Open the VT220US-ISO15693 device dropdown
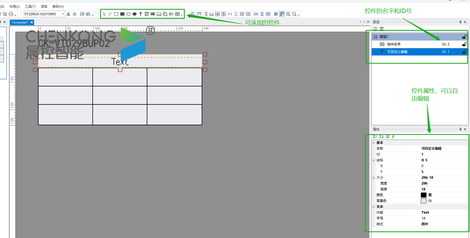 click(x=63, y=14)
